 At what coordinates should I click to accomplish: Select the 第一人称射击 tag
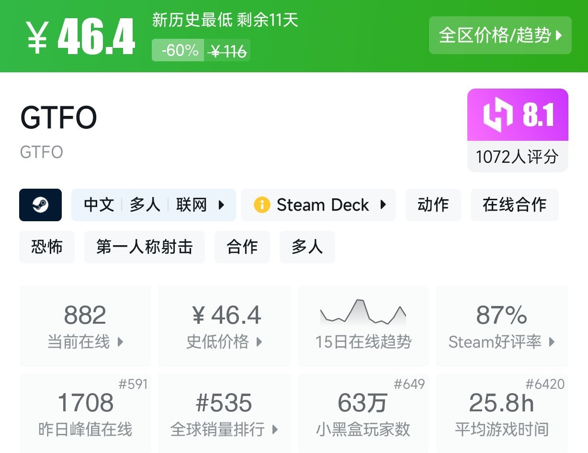click(144, 247)
